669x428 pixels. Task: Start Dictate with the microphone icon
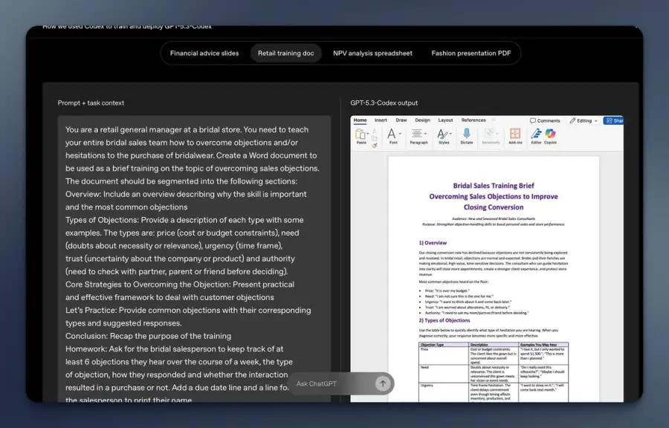coord(466,134)
